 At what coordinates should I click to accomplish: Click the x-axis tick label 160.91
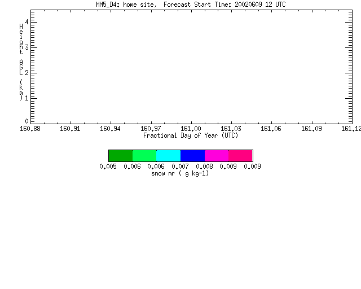(70, 129)
